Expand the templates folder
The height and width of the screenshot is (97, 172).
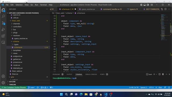[x=12, y=50]
